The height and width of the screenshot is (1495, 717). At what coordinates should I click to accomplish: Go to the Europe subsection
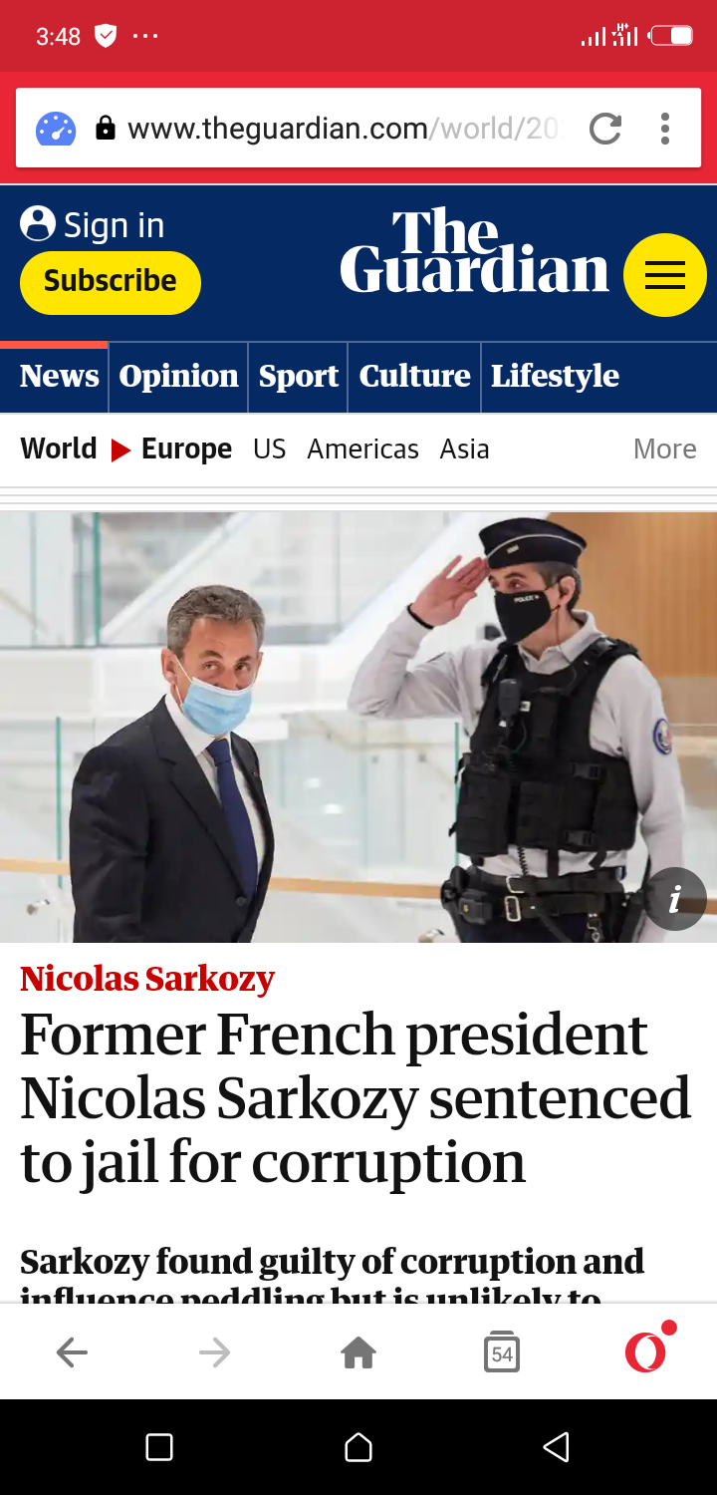tap(186, 449)
